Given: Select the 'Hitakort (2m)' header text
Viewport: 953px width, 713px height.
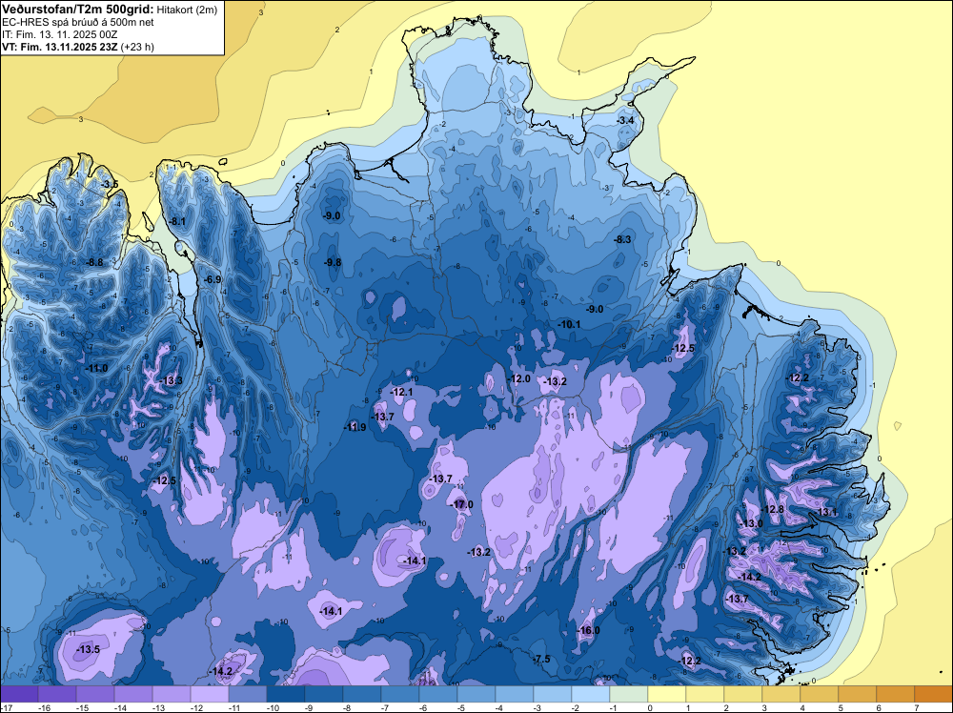Looking at the screenshot, I should (x=185, y=10).
